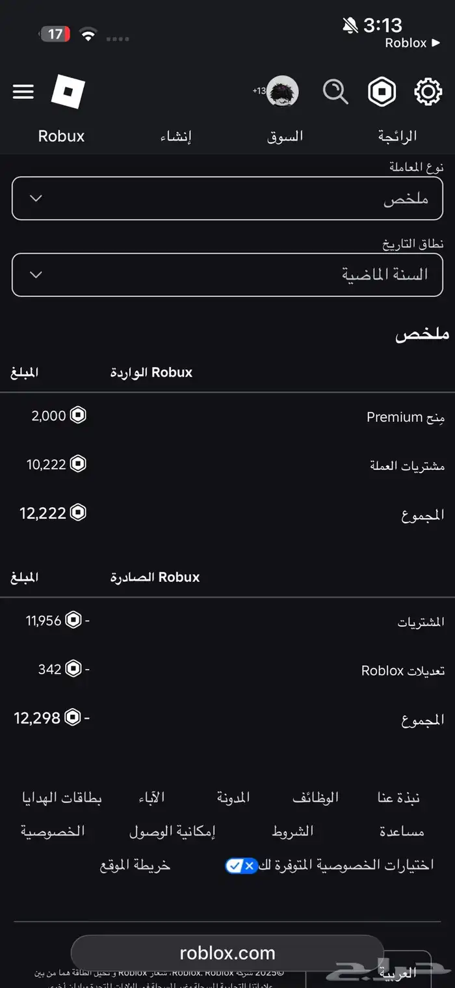Tap the Robux icon beside the 2,000 amount
This screenshot has width=455, height=988.
[77, 415]
